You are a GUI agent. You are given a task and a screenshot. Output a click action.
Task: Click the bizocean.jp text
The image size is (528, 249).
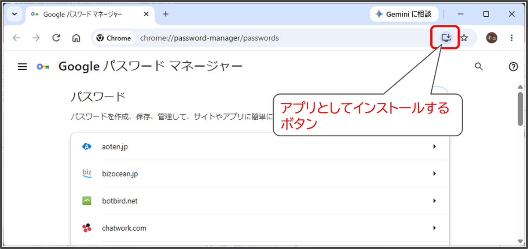tap(120, 174)
